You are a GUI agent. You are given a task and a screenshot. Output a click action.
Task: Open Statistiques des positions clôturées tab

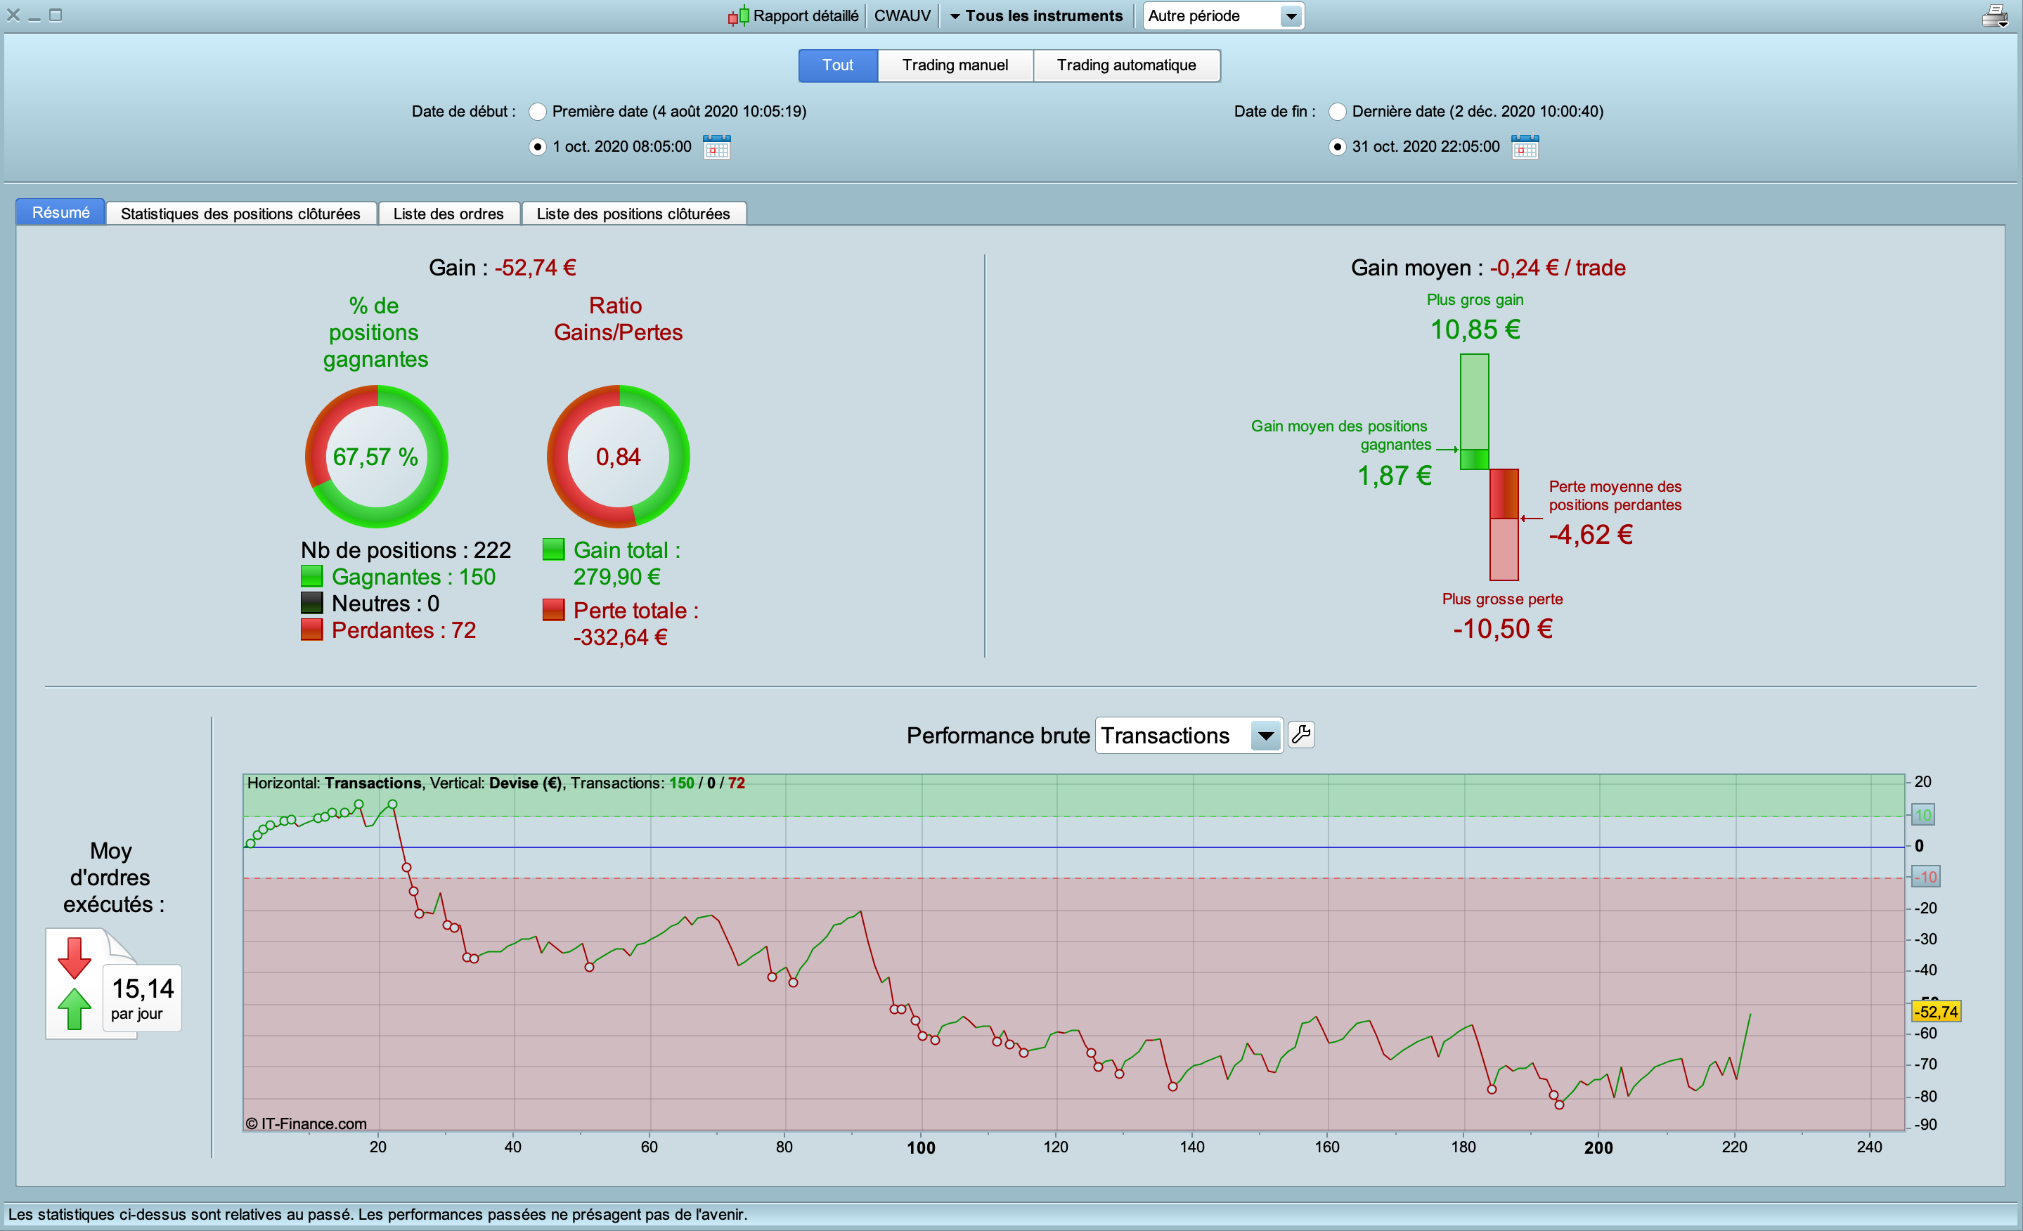pos(240,214)
